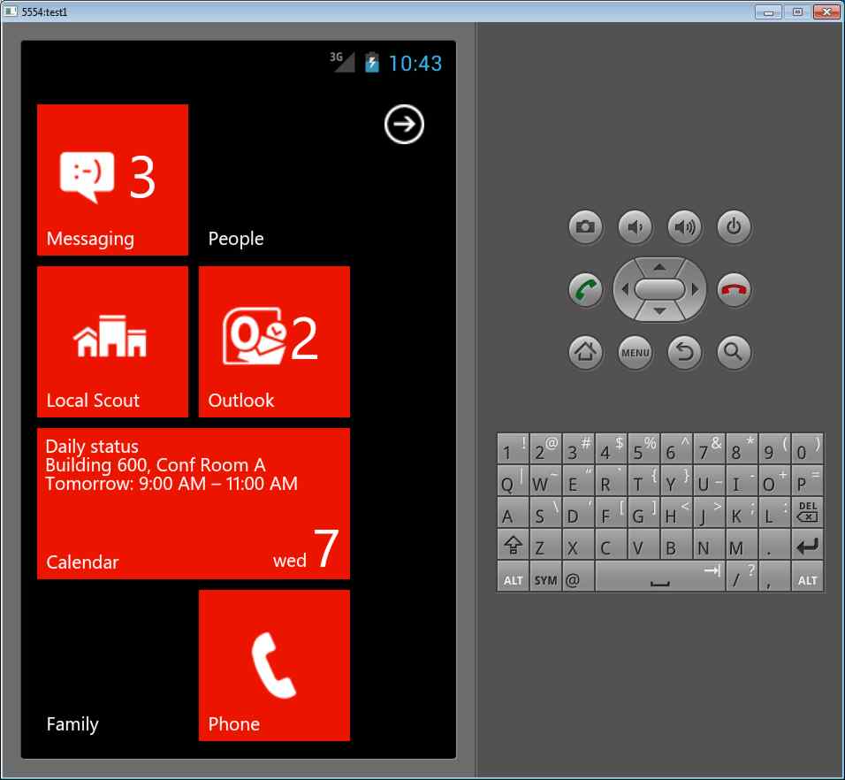Click the Q key
The width and height of the screenshot is (845, 780).
[513, 479]
